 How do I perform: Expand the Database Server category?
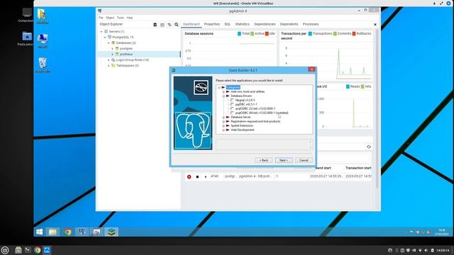click(223, 118)
